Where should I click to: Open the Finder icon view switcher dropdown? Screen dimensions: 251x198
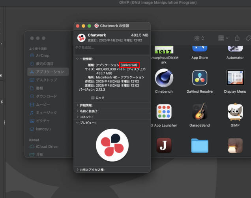(199, 38)
